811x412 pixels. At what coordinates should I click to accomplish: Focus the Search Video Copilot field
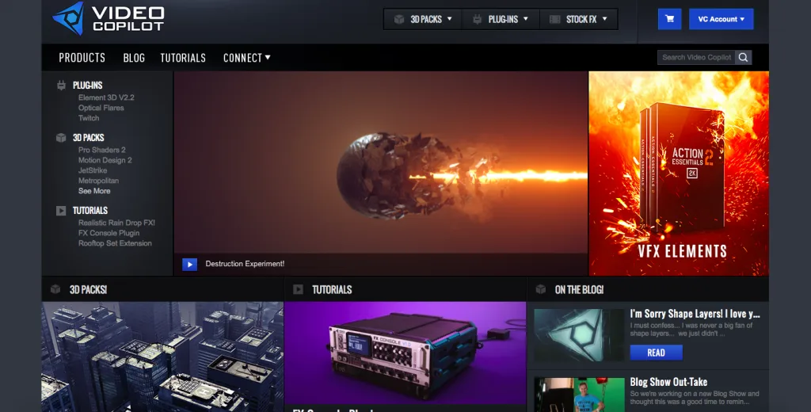tap(696, 58)
